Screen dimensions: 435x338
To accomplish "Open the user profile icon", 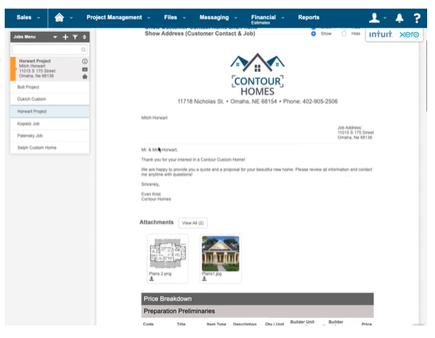I will [374, 18].
